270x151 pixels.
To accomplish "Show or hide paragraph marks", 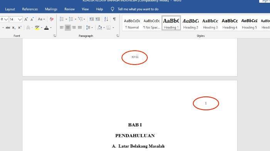I will tap(114, 19).
